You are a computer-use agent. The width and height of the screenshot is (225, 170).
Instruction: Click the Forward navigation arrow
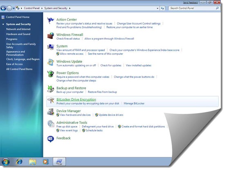coord(9,8)
